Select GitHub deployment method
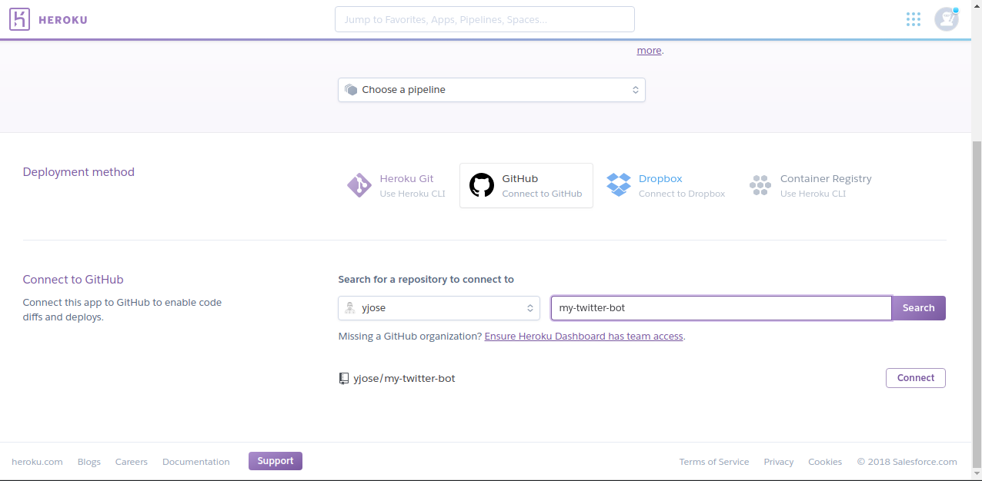982x481 pixels. 526,185
